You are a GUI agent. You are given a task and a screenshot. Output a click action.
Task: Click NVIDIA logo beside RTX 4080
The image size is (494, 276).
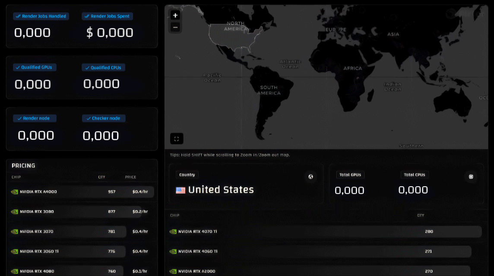15,271
